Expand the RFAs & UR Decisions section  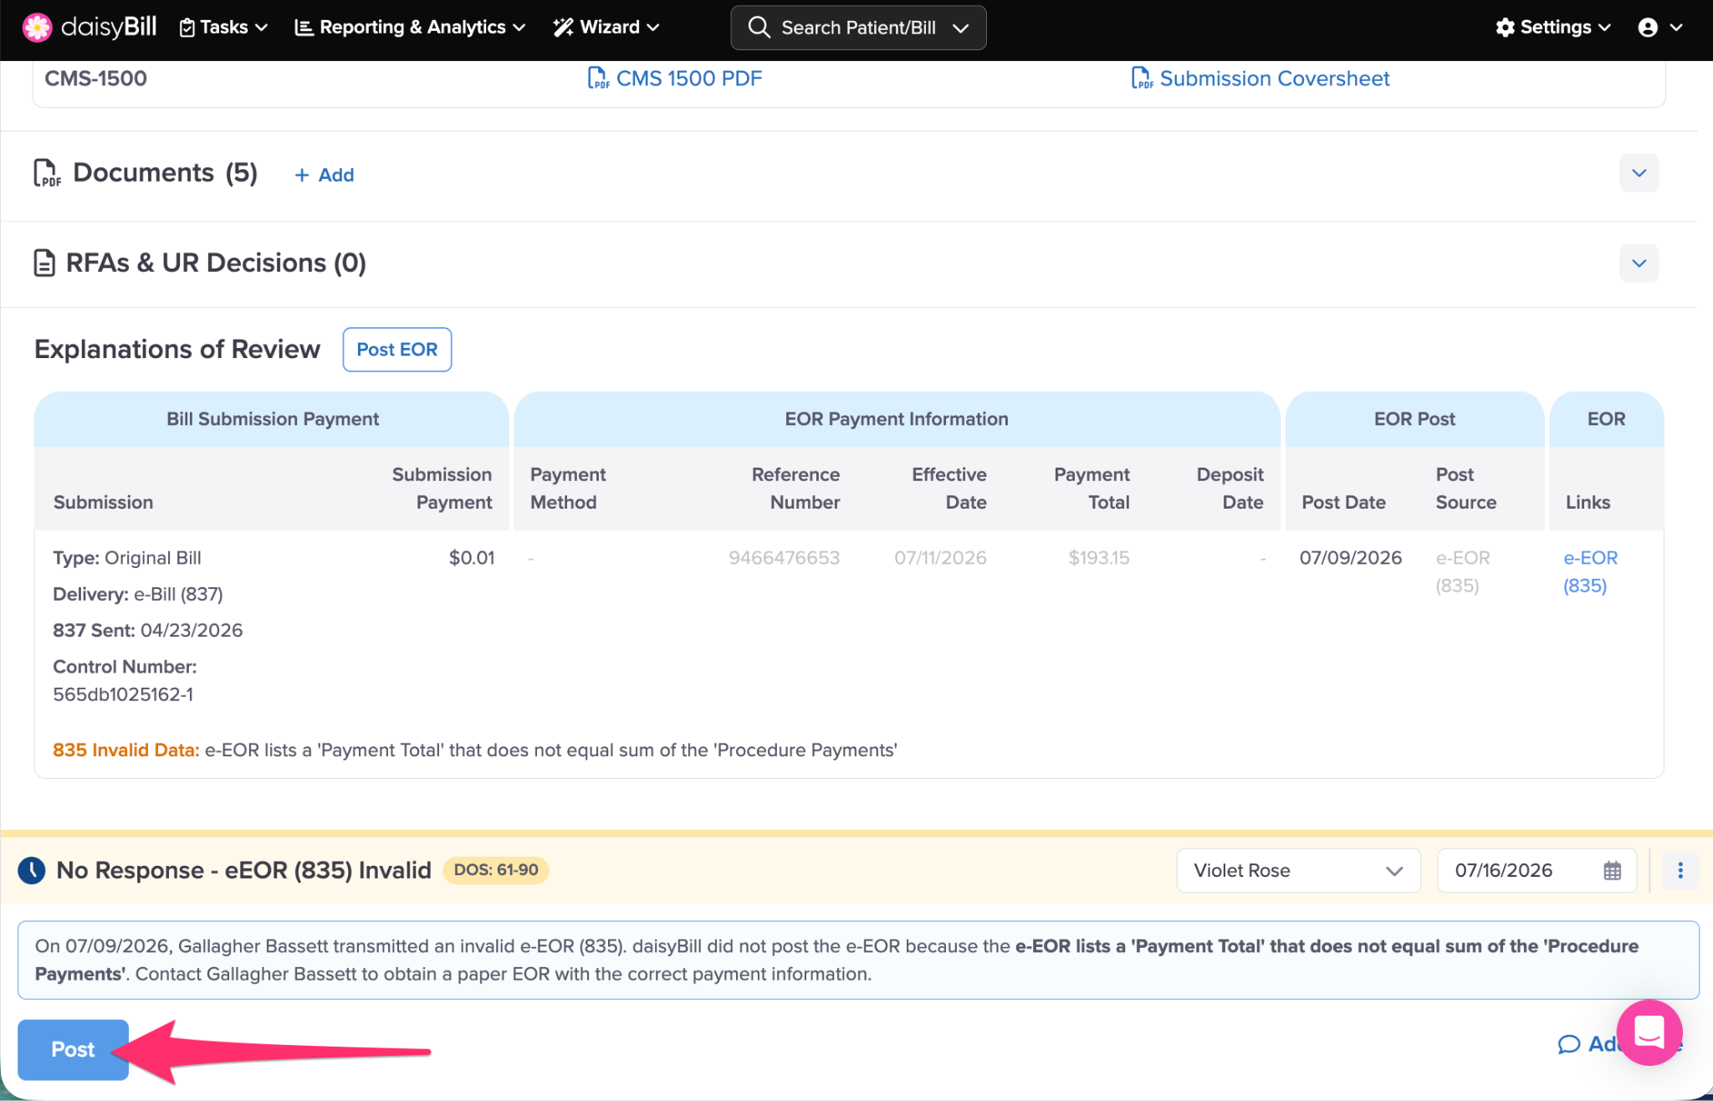point(1639,264)
